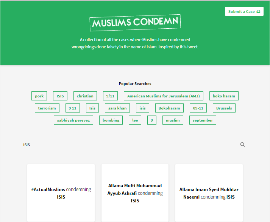Follow the 'this tweet' link

pos(189,47)
